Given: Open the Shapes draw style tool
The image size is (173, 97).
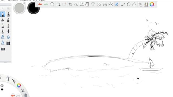Looking at the screenshot, I should click(x=134, y=4).
